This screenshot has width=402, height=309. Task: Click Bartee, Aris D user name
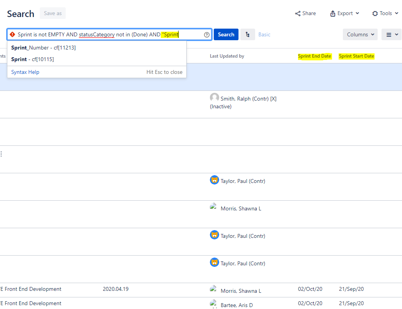237,305
